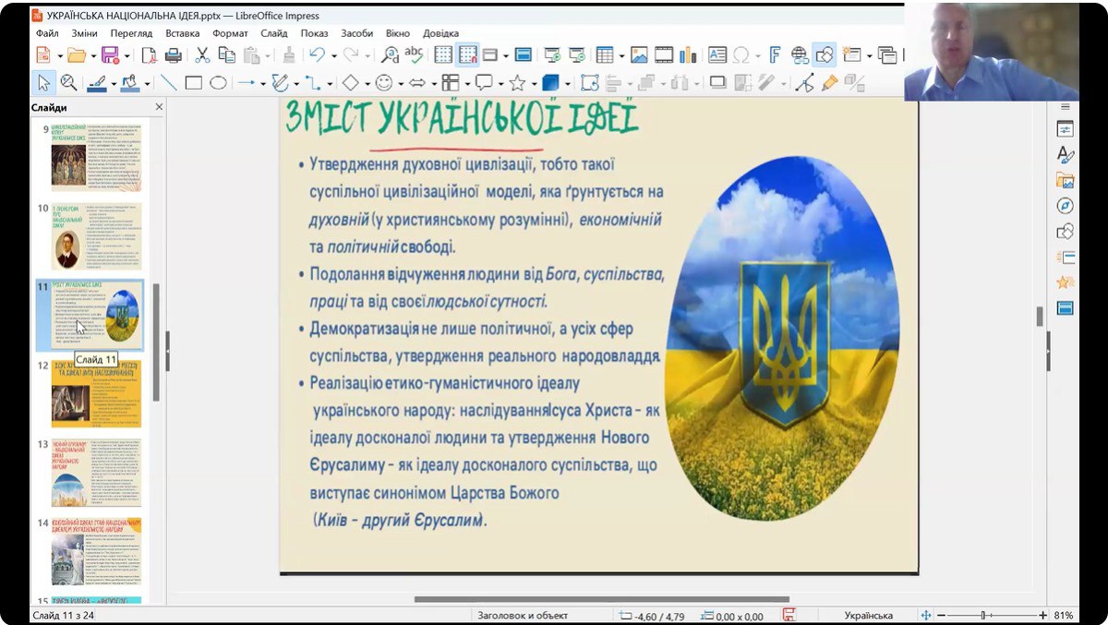Expand Symbol Shapes smiley dropdown
The width and height of the screenshot is (1108, 625).
[400, 82]
